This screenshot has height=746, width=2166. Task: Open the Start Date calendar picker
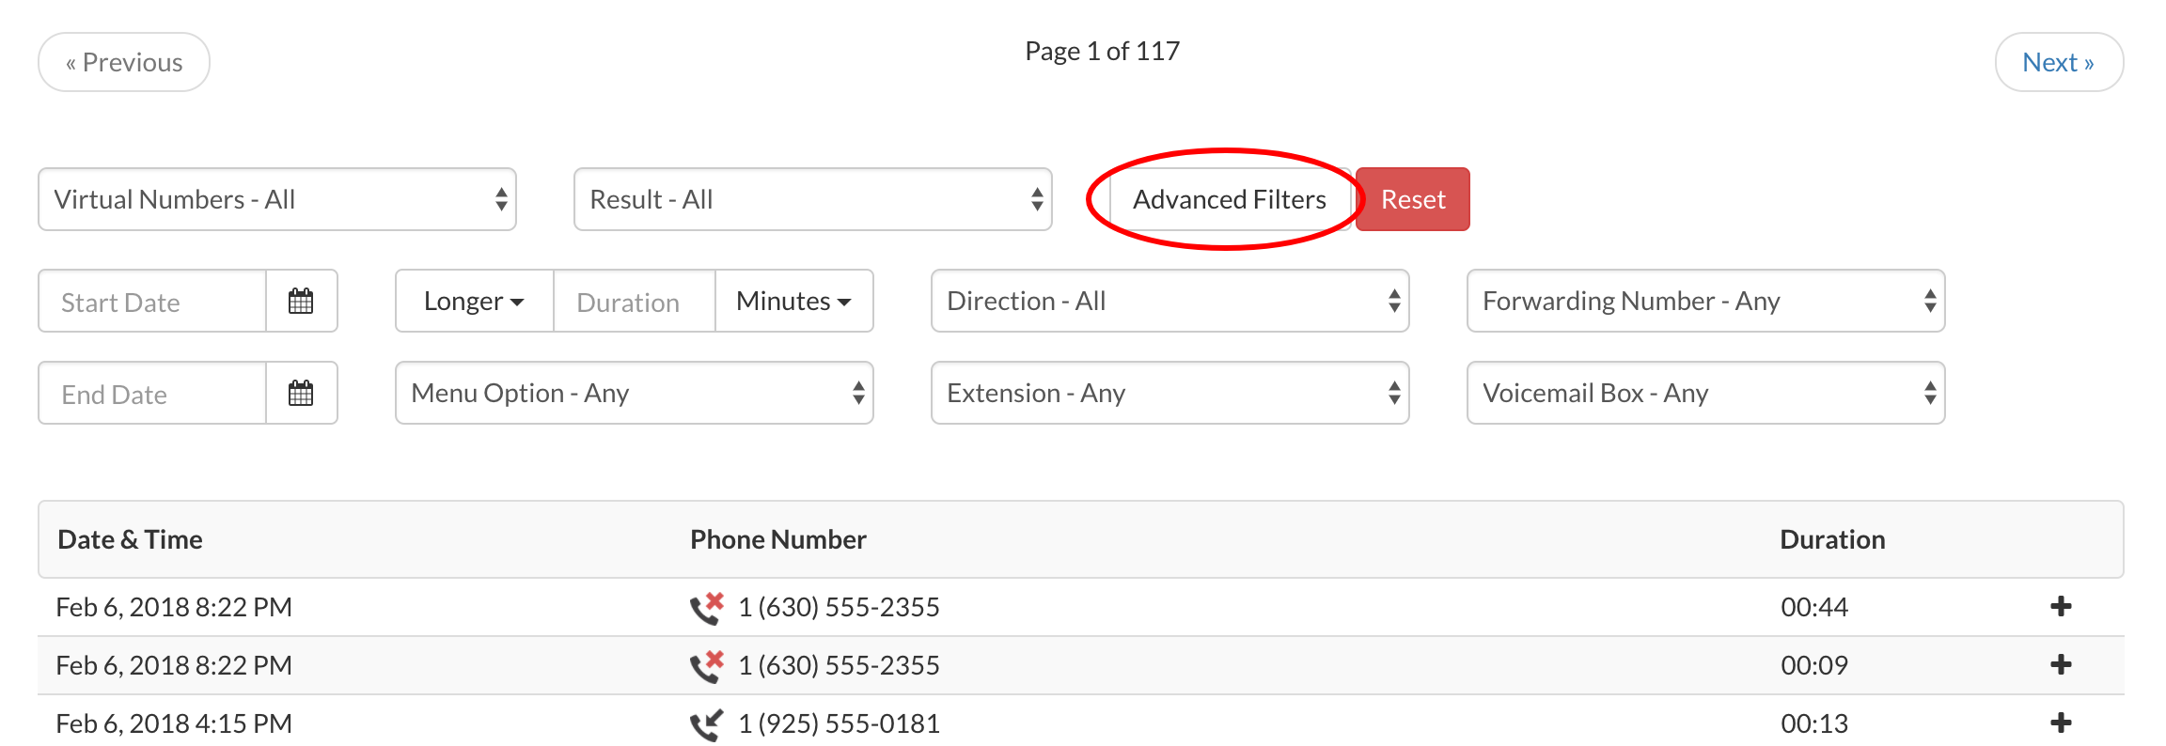301,301
